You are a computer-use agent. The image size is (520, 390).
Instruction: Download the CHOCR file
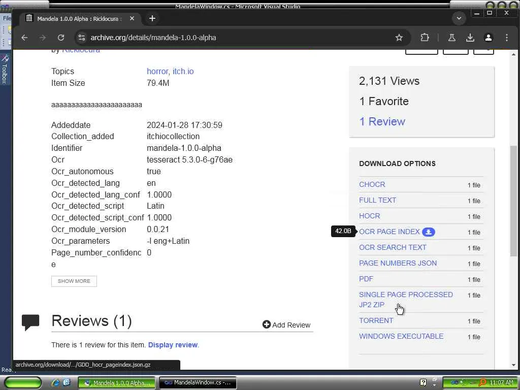coord(372,184)
